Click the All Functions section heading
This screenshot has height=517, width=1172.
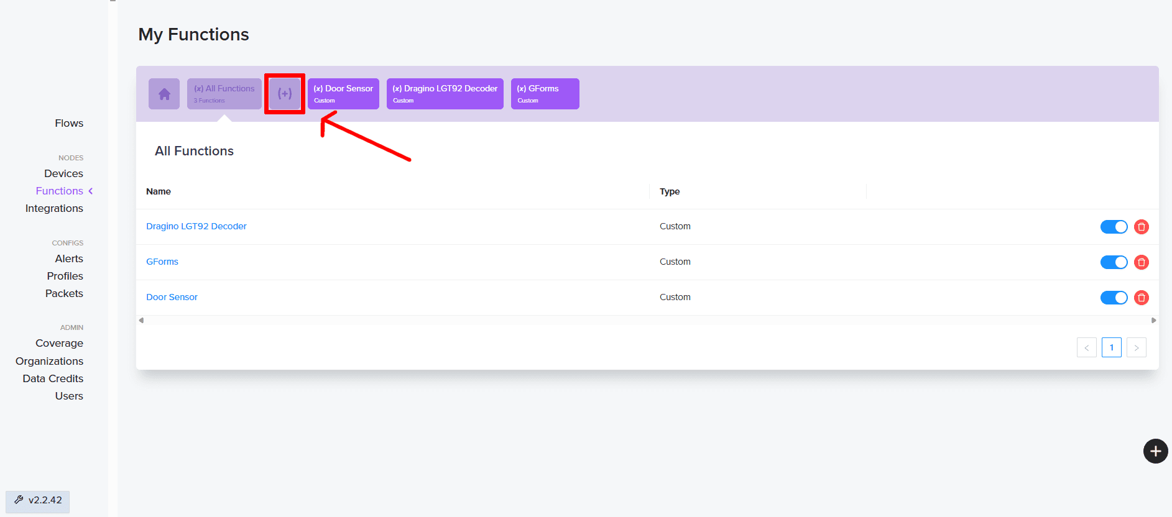click(194, 151)
